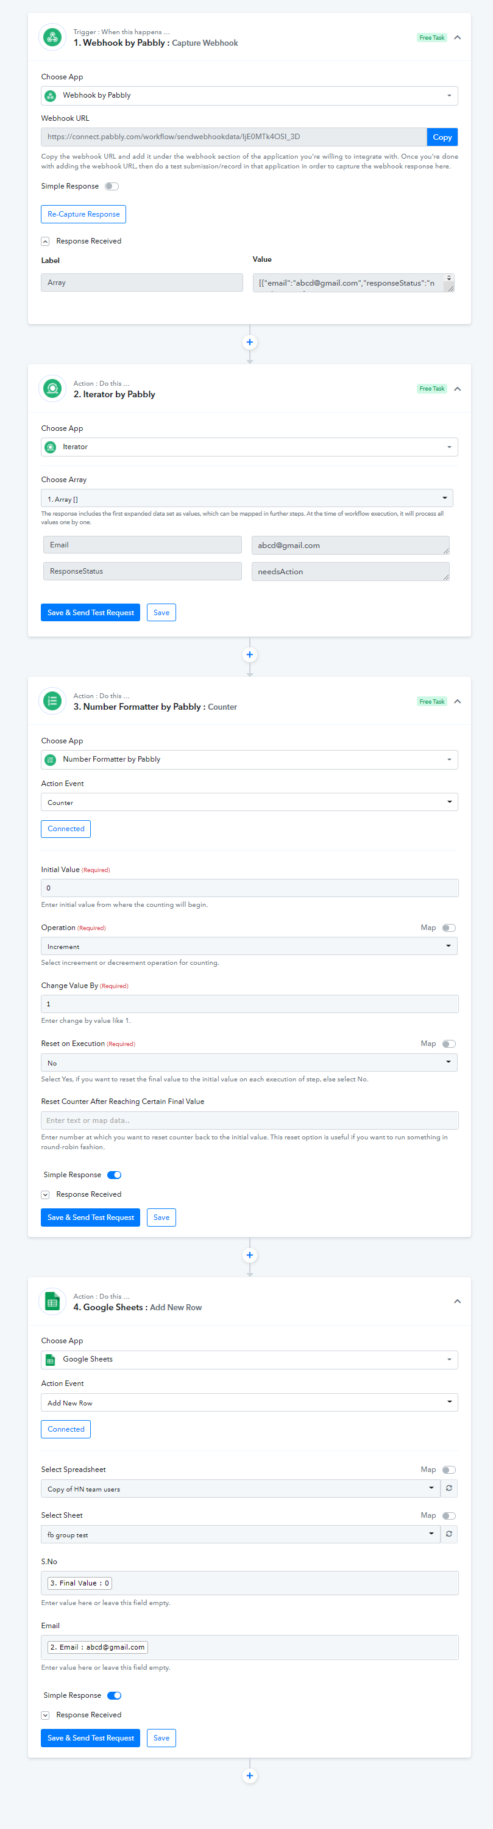
Task: Refresh the Select Spreadsheet list
Action: tap(449, 1488)
